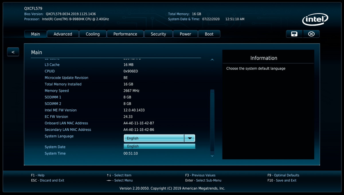The image size is (344, 195).
Task: Select the Memory Speed label
Action: point(57,91)
